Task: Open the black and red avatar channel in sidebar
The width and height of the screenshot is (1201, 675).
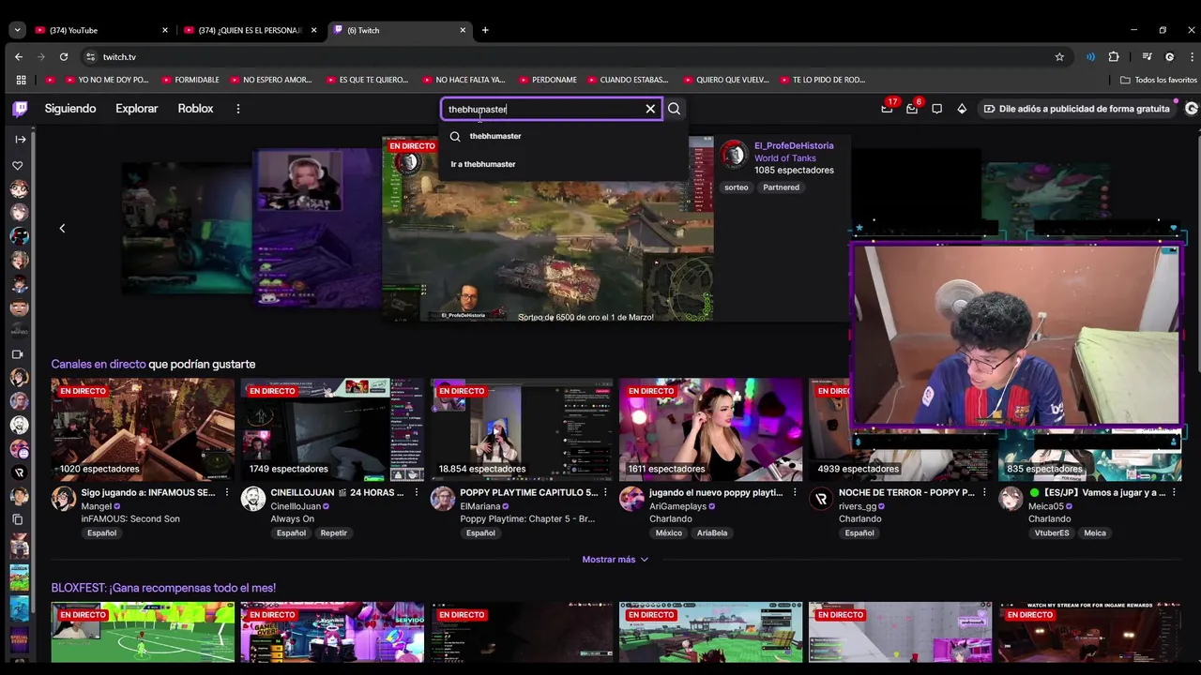Action: pyautogui.click(x=19, y=236)
